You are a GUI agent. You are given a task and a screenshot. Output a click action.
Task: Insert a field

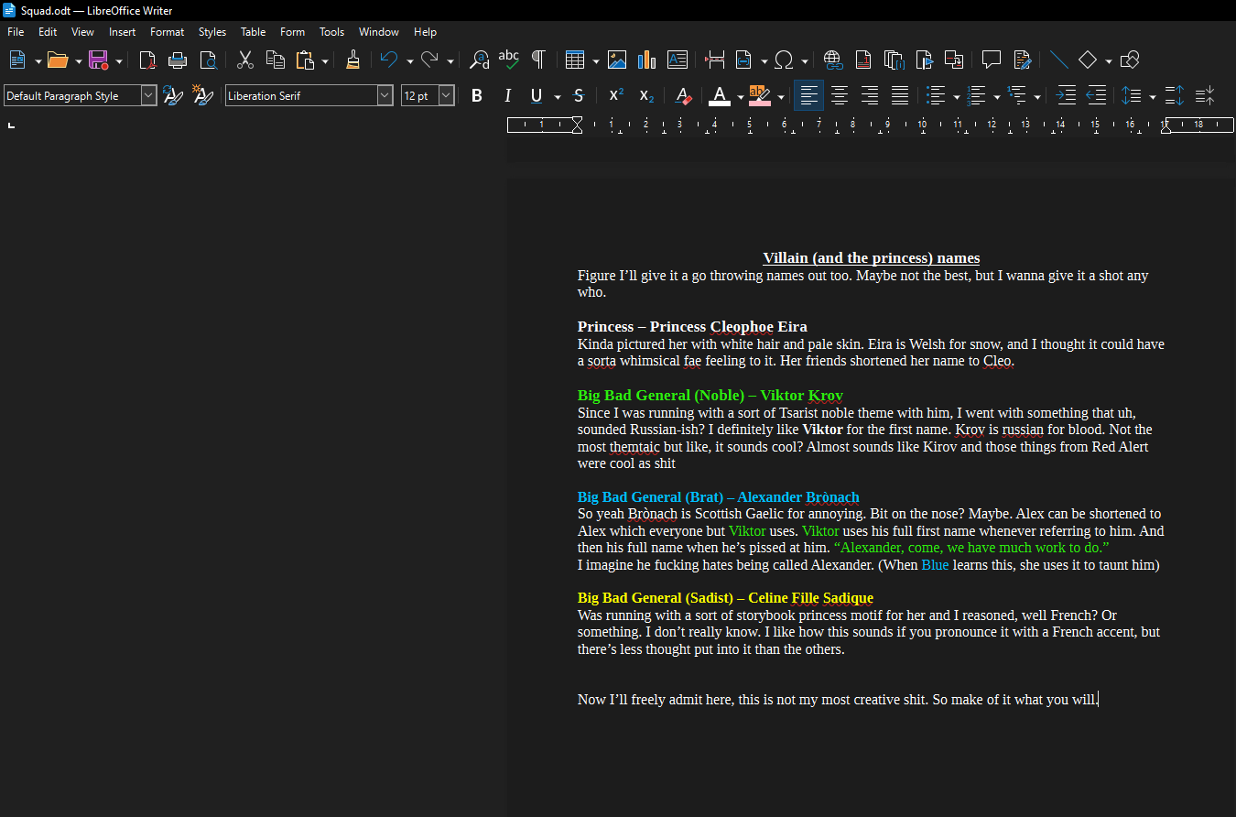point(744,60)
